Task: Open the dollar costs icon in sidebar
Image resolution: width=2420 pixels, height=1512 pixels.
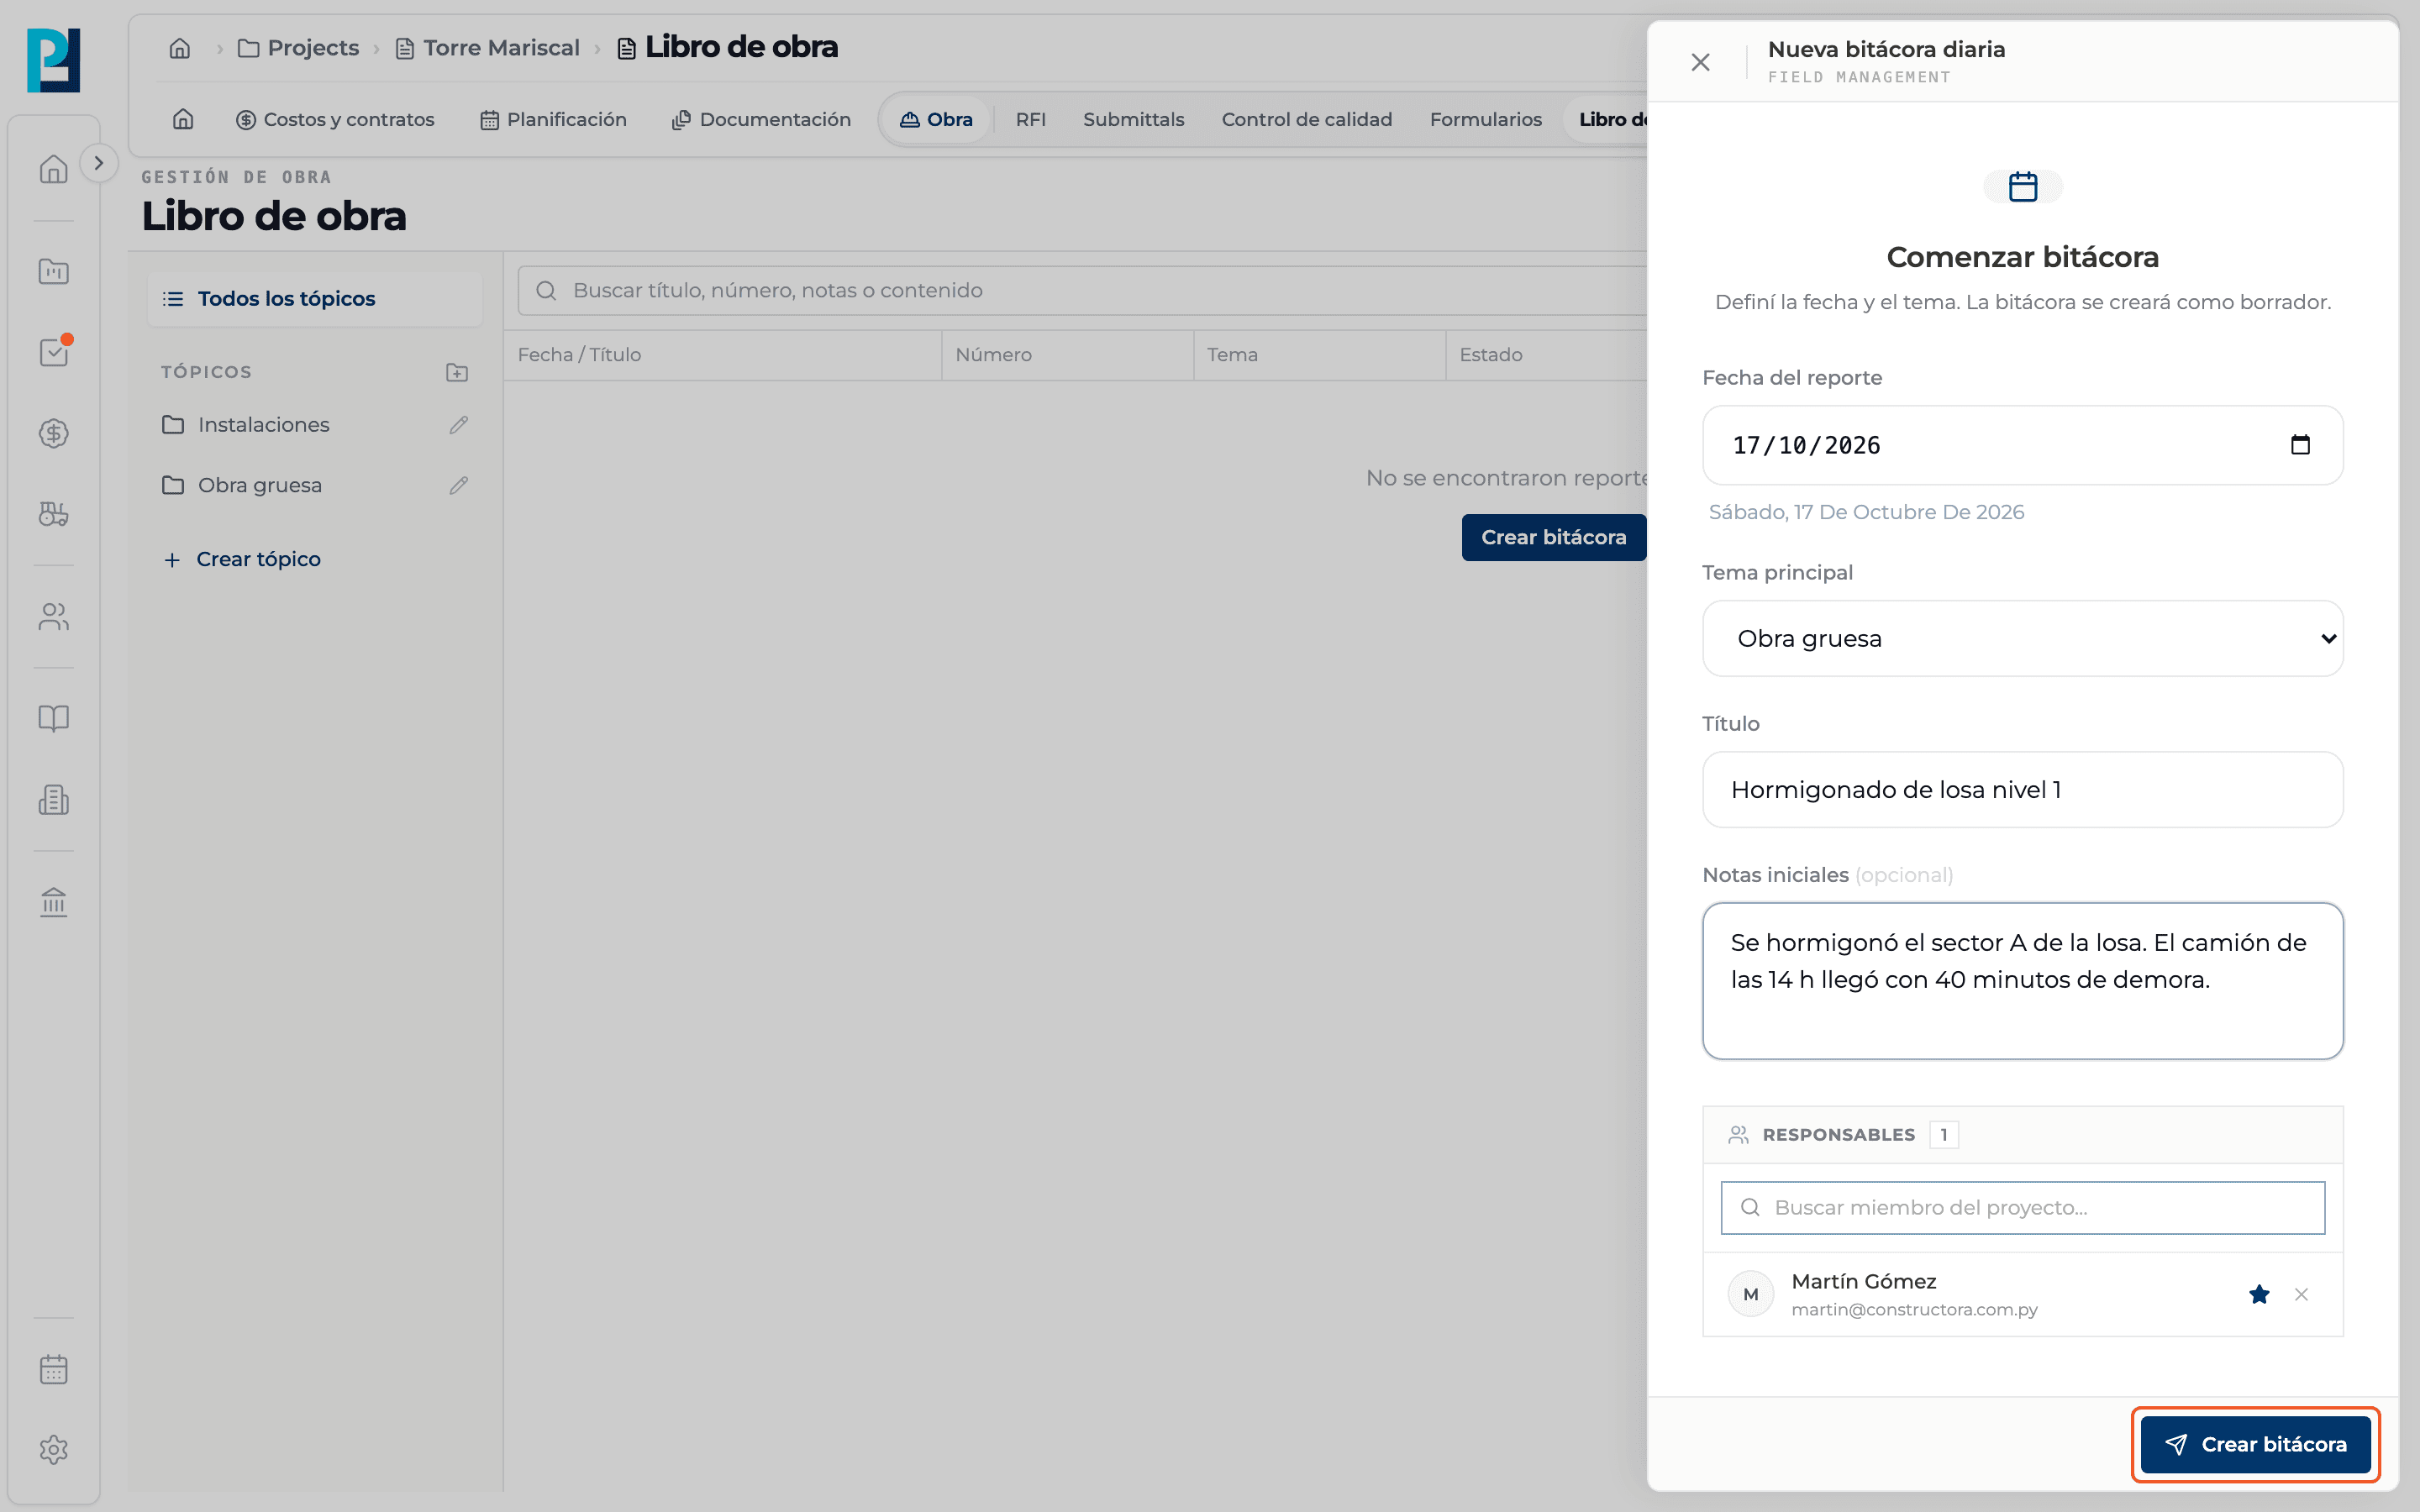Action: click(x=53, y=433)
